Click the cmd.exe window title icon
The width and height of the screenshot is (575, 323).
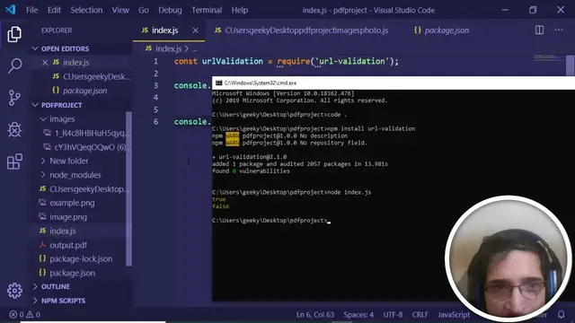(x=218, y=83)
